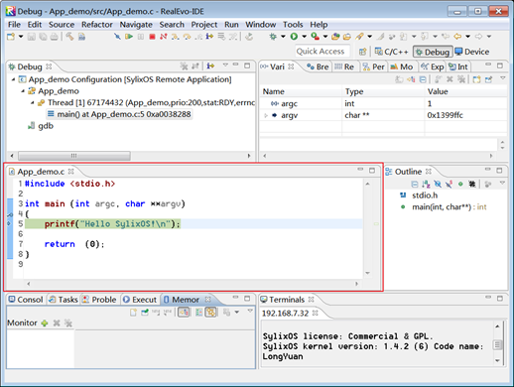This screenshot has height=387, width=514.
Task: Switch to the C/C++ perspective
Action: 391,52
